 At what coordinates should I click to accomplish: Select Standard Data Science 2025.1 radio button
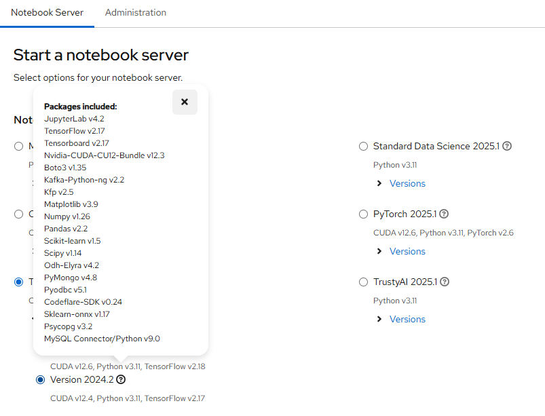(x=363, y=147)
